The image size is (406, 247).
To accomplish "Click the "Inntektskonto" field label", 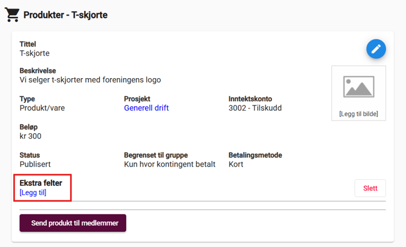I will 250,99.
